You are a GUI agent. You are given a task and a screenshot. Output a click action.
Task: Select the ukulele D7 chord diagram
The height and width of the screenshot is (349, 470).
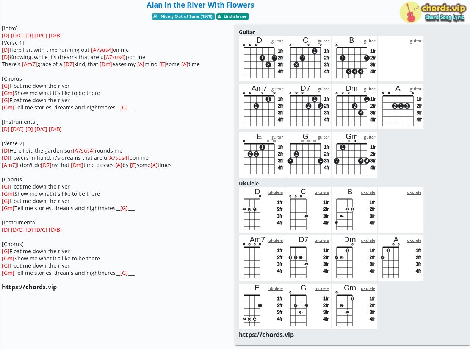coord(308,258)
